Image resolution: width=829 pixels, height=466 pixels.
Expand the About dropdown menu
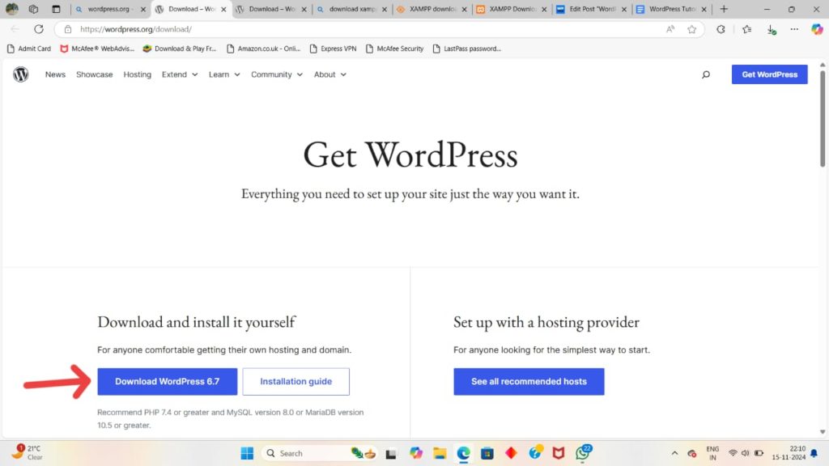pos(330,74)
